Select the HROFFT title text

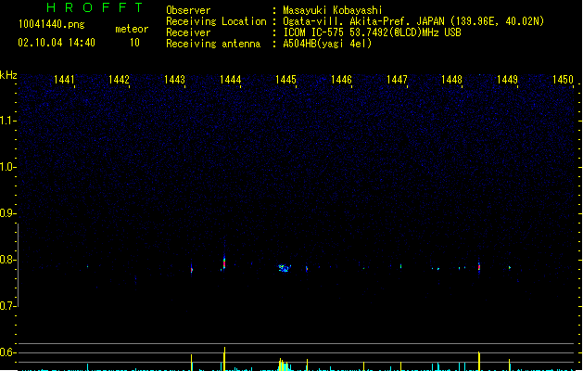[x=95, y=7]
